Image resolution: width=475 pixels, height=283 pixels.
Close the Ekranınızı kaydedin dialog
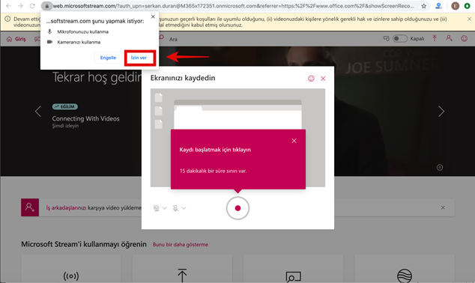[x=323, y=79]
